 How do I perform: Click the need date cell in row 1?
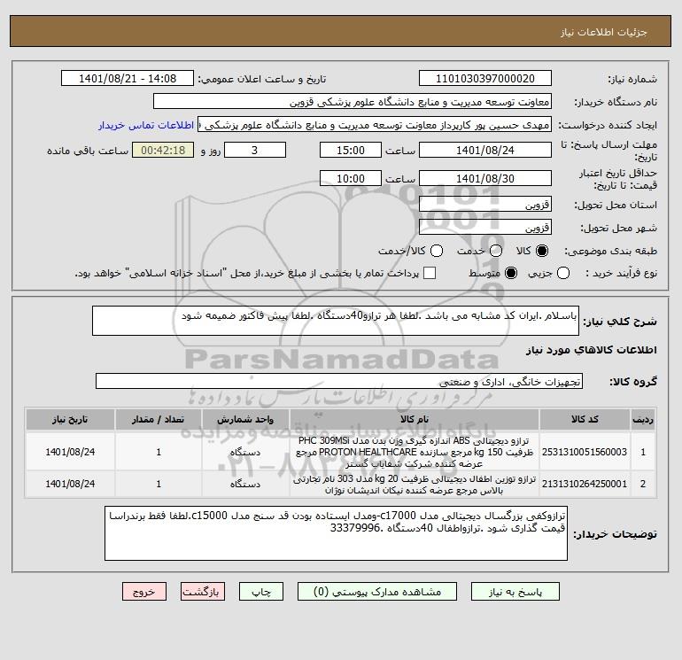(70, 452)
